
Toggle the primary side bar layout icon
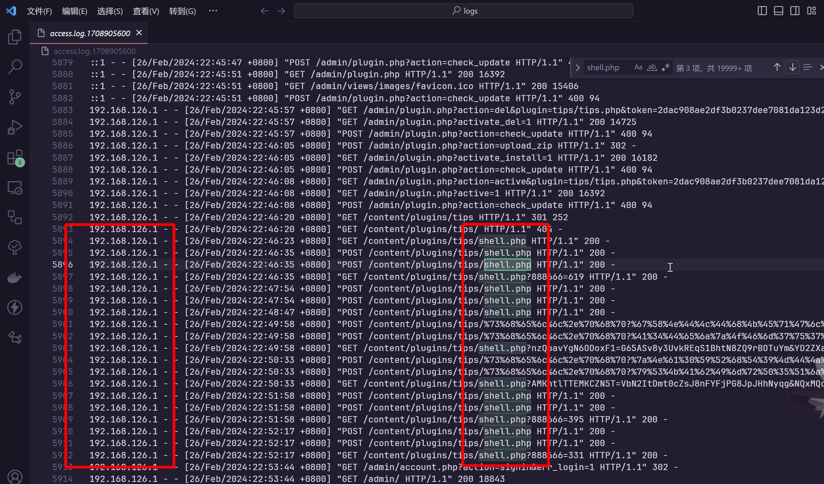(762, 11)
